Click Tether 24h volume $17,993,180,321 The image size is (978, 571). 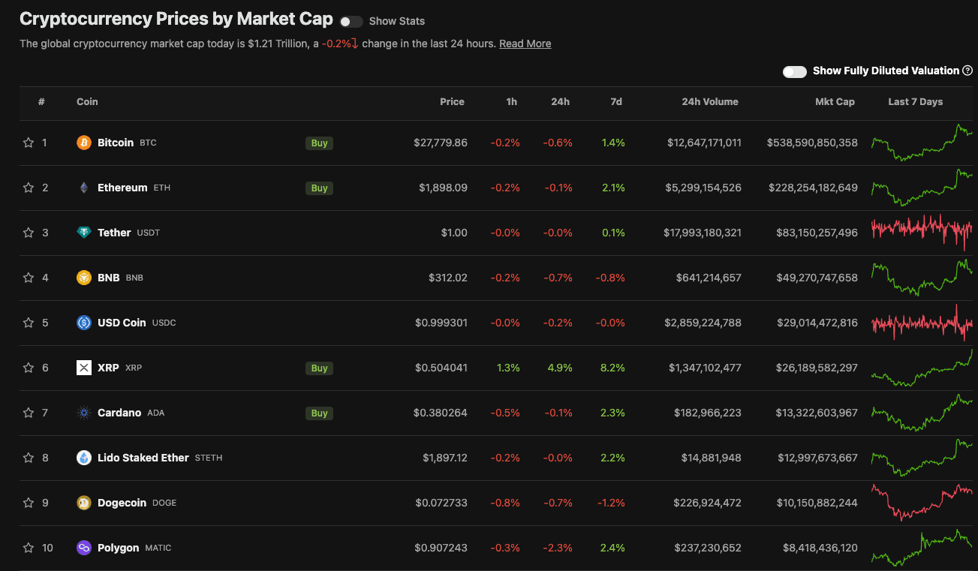(x=703, y=233)
